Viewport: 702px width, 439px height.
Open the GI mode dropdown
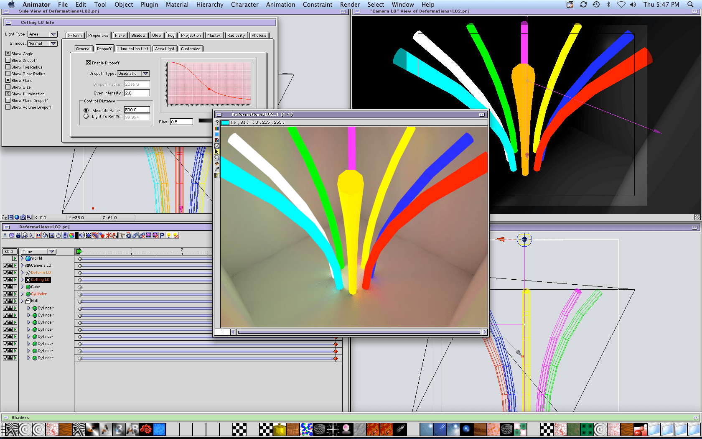tap(43, 43)
